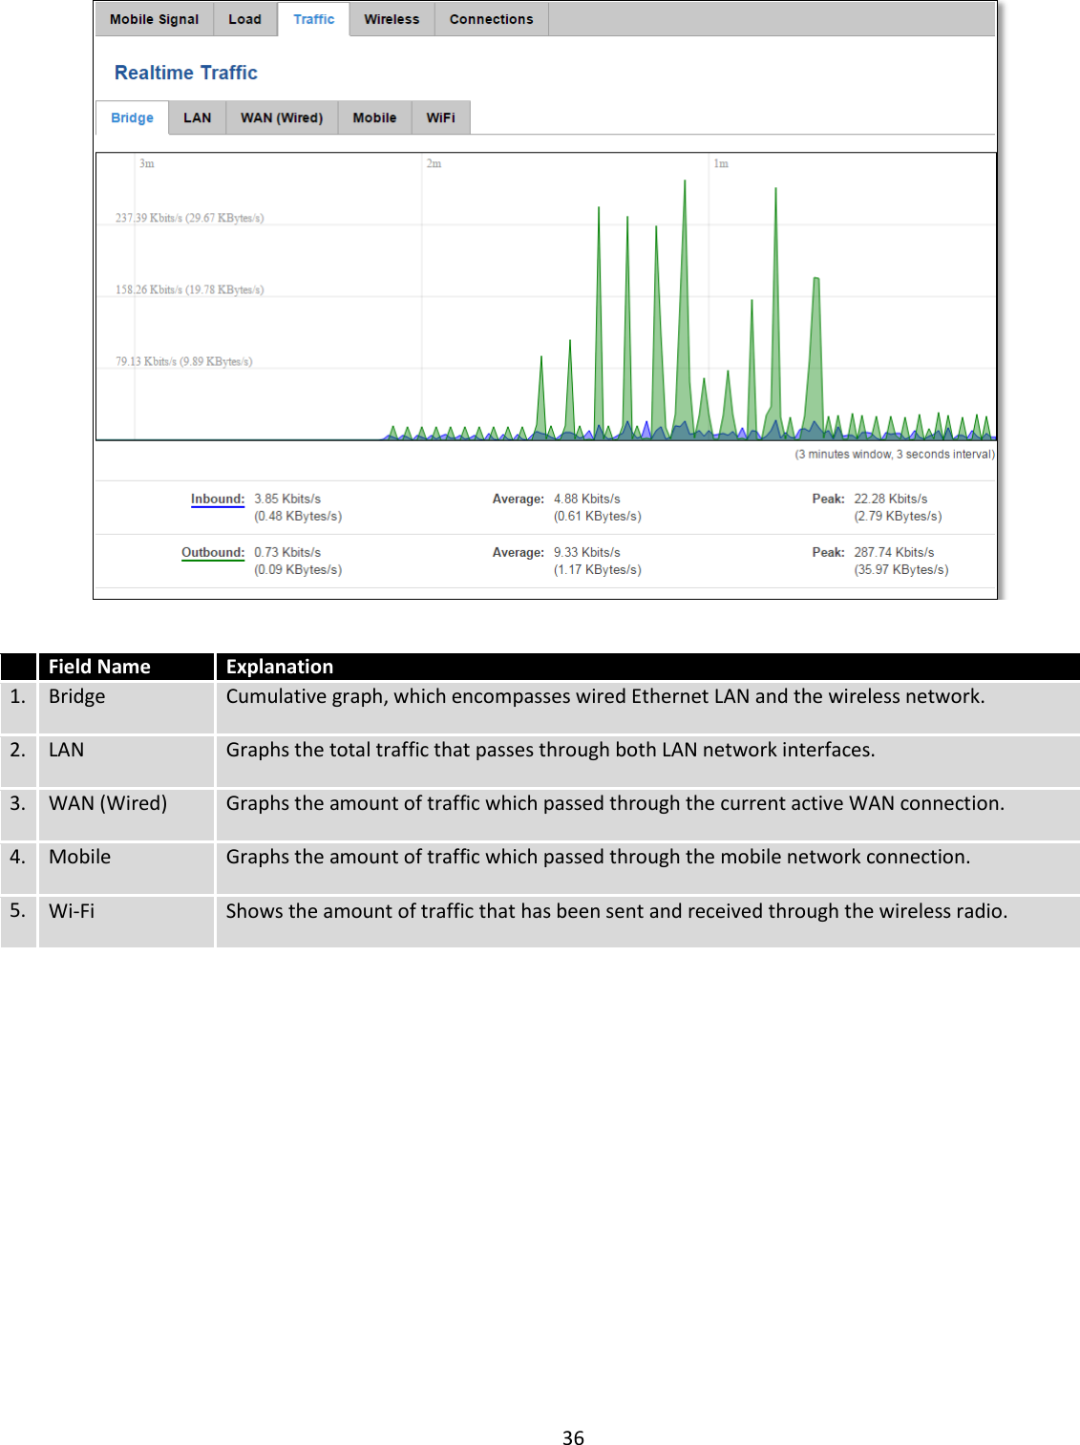Image resolution: width=1080 pixels, height=1445 pixels.
Task: Toggle the Outbound traffic legend
Action: point(212,552)
